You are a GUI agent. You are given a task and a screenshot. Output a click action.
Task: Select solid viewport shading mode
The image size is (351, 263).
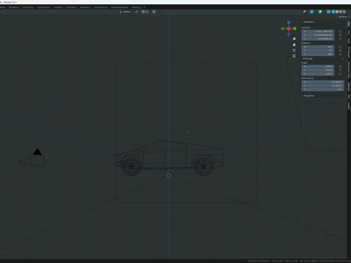pos(337,12)
